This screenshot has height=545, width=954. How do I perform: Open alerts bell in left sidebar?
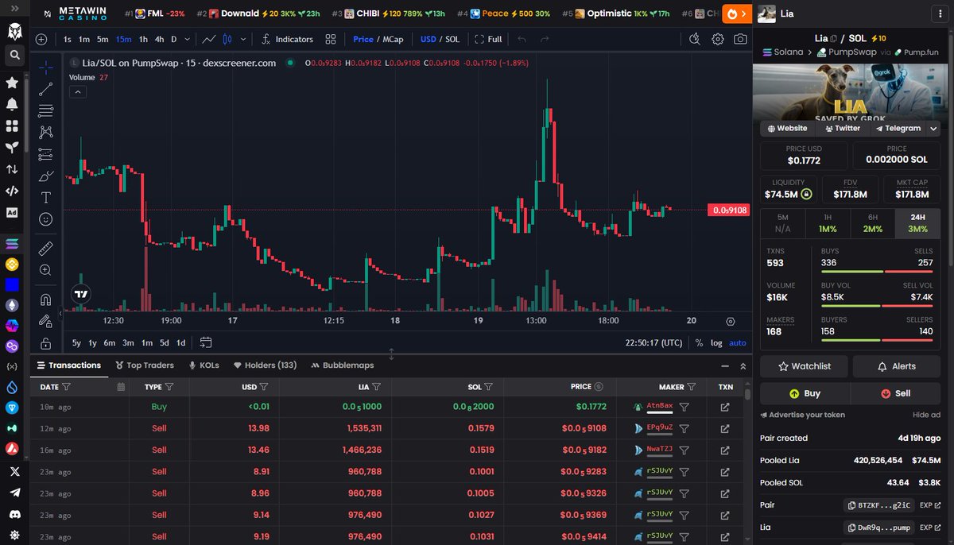point(13,104)
